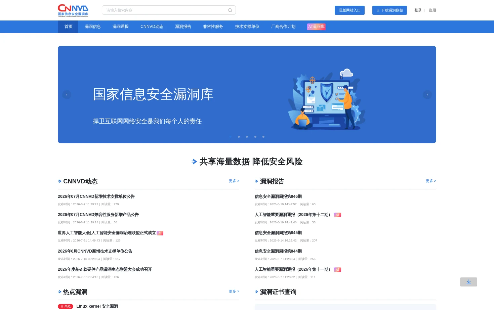
Task: Open the CNNVD动态 nav item
Action: (152, 27)
